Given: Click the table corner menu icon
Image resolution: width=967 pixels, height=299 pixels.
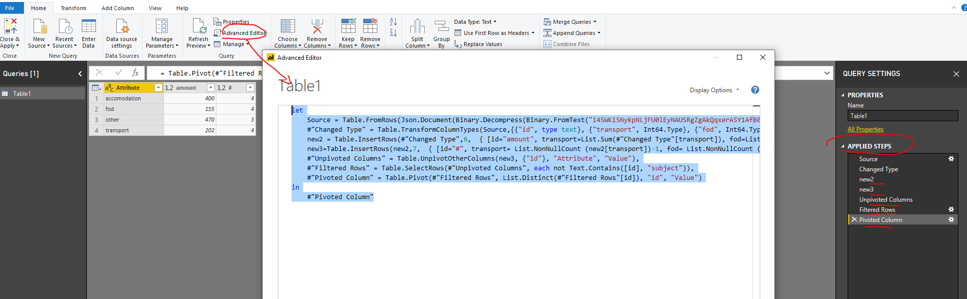Looking at the screenshot, I should 96,88.
